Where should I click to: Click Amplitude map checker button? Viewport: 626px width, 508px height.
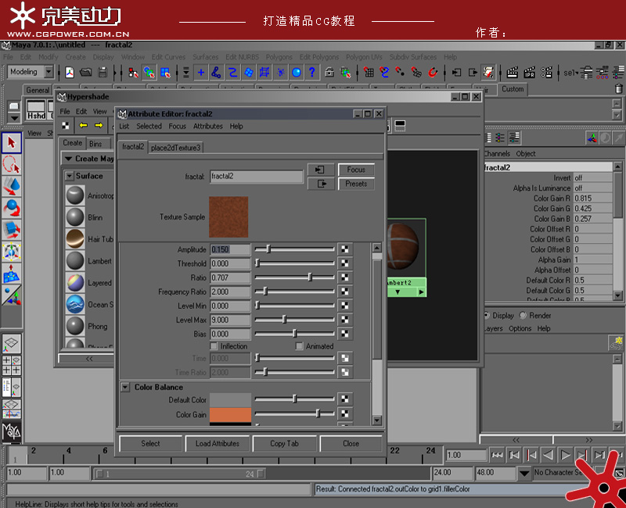click(345, 249)
